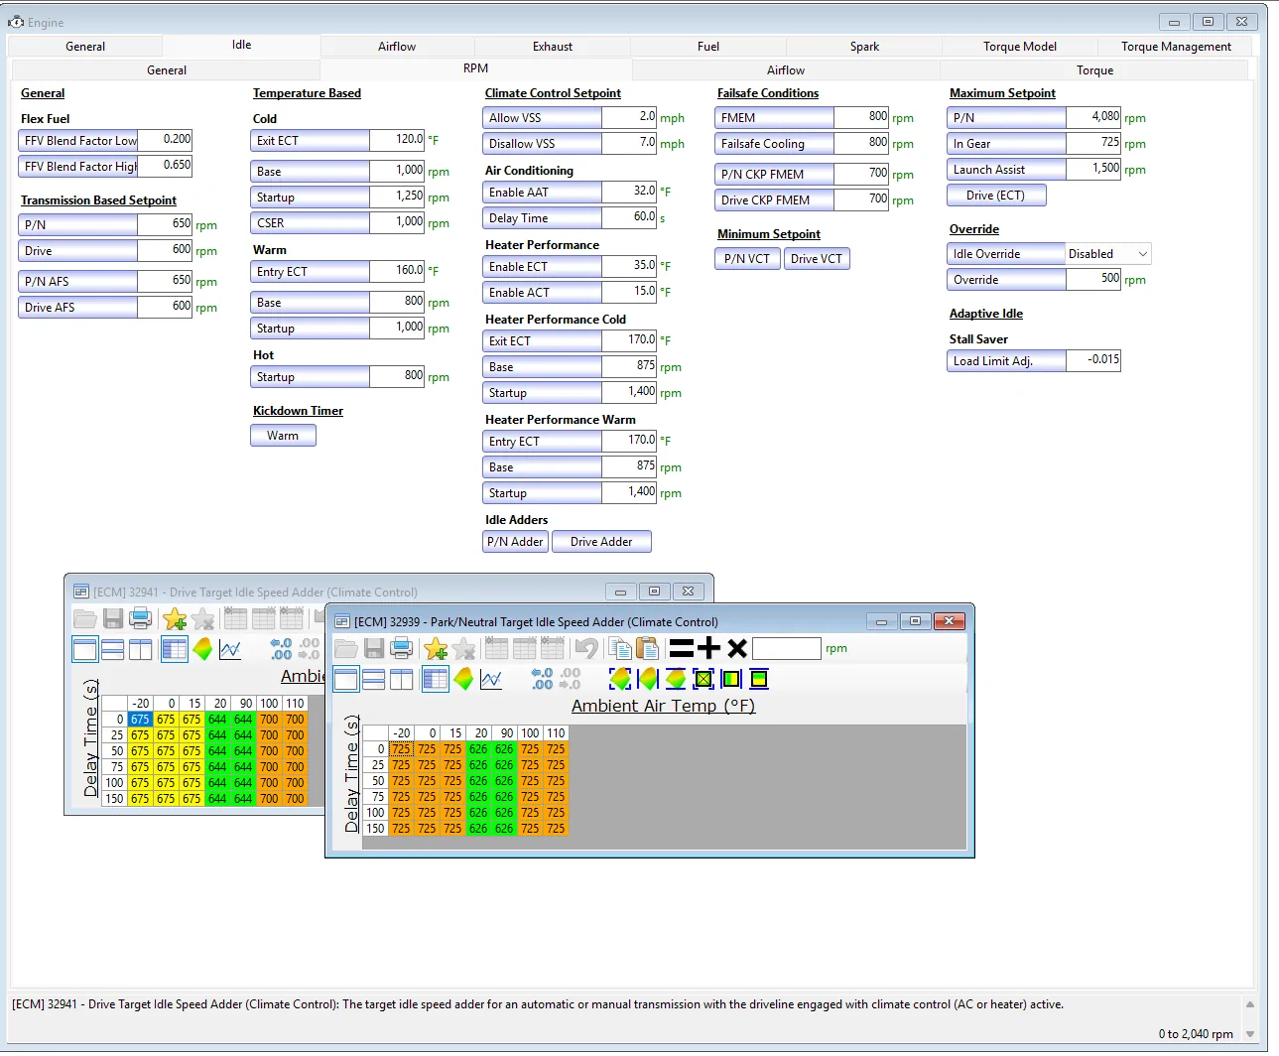
Task: Restore the Drive adder window
Action: click(x=654, y=592)
